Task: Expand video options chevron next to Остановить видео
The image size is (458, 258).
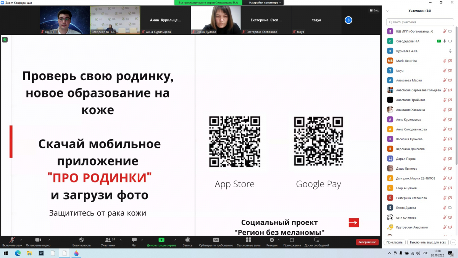Action: point(49,240)
